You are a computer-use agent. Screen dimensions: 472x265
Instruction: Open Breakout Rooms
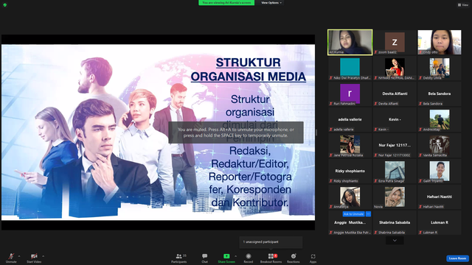tap(271, 258)
